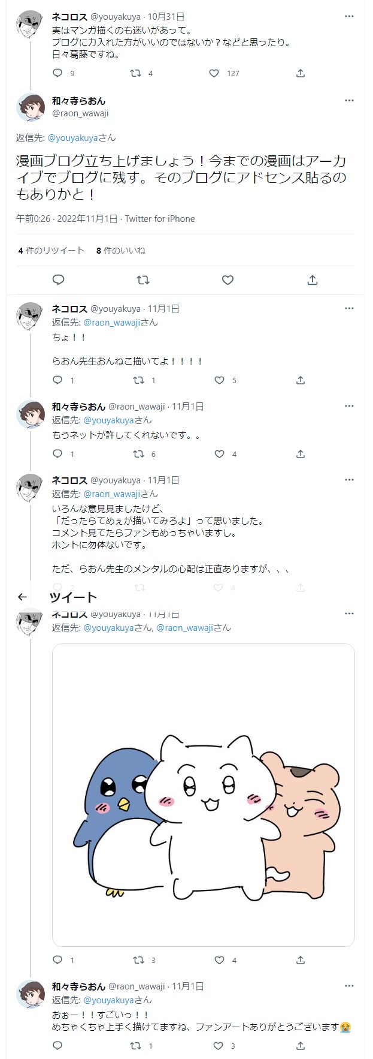Open more options on main 和々寺らおん tweet

(349, 101)
